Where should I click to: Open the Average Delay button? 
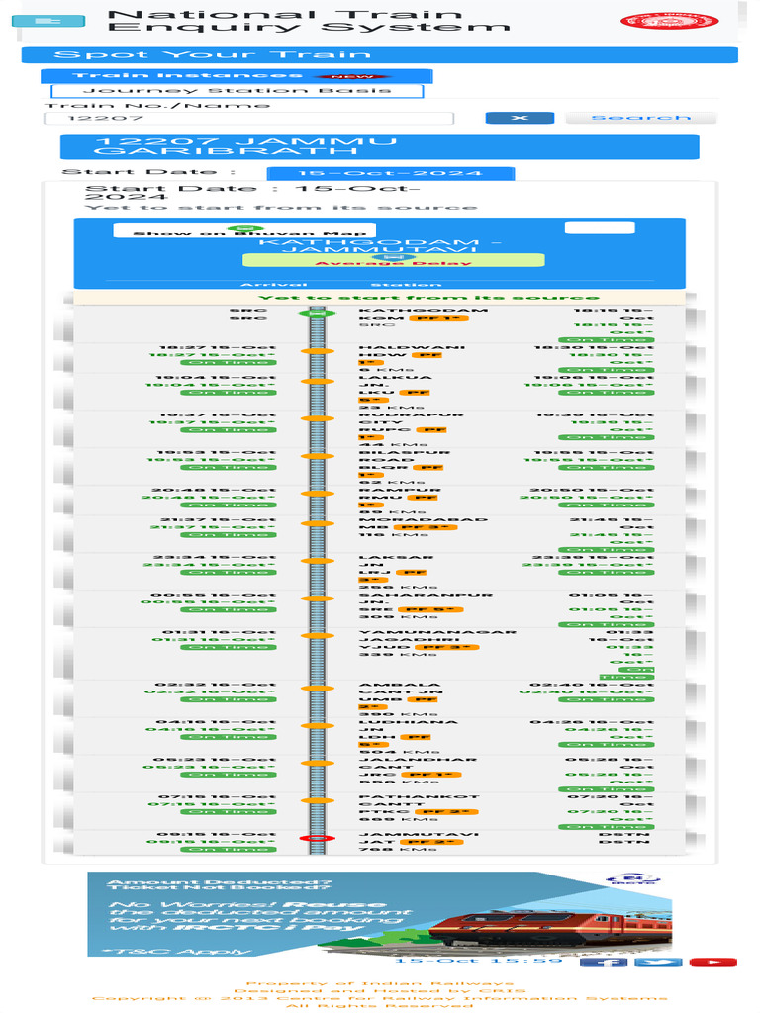[394, 260]
